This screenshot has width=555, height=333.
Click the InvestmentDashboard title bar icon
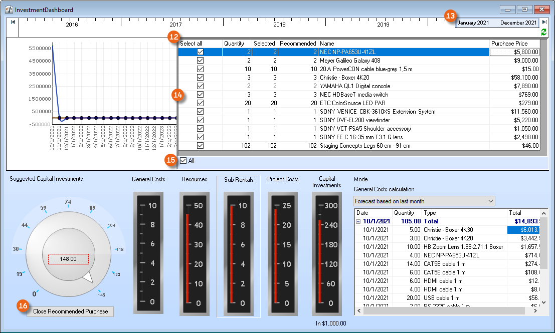(9, 10)
